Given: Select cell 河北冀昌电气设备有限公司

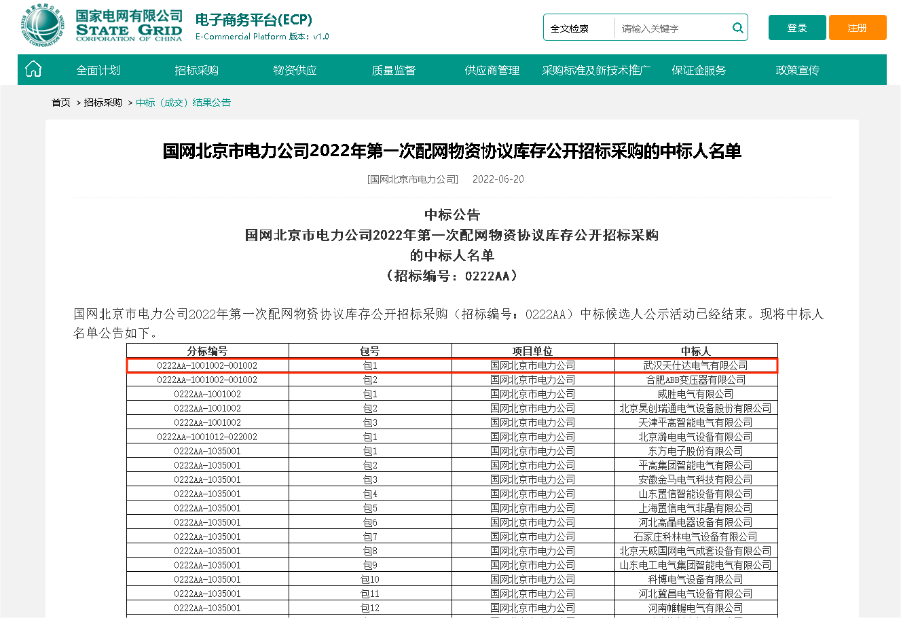Looking at the screenshot, I should click(696, 594).
